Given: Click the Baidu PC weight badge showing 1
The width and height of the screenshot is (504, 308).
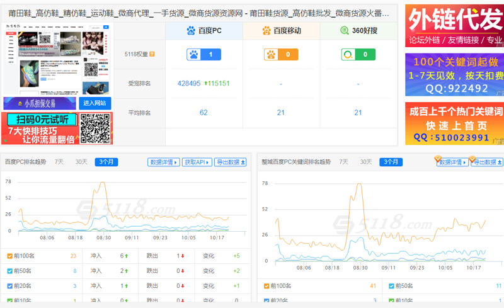Looking at the screenshot, I should click(203, 55).
